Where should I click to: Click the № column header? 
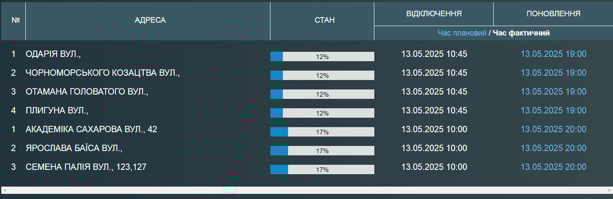click(x=16, y=20)
